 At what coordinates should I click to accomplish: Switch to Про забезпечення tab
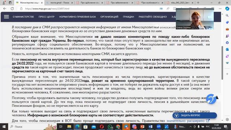[x=120, y=3]
